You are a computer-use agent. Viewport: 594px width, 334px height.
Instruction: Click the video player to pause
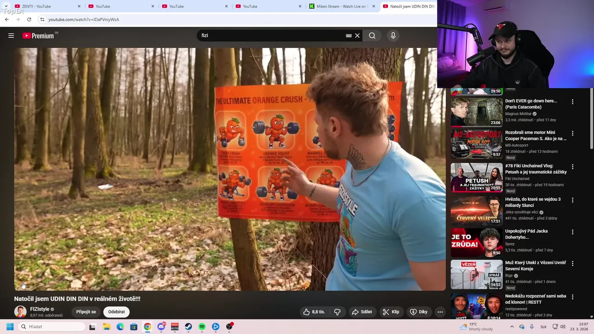[230, 169]
